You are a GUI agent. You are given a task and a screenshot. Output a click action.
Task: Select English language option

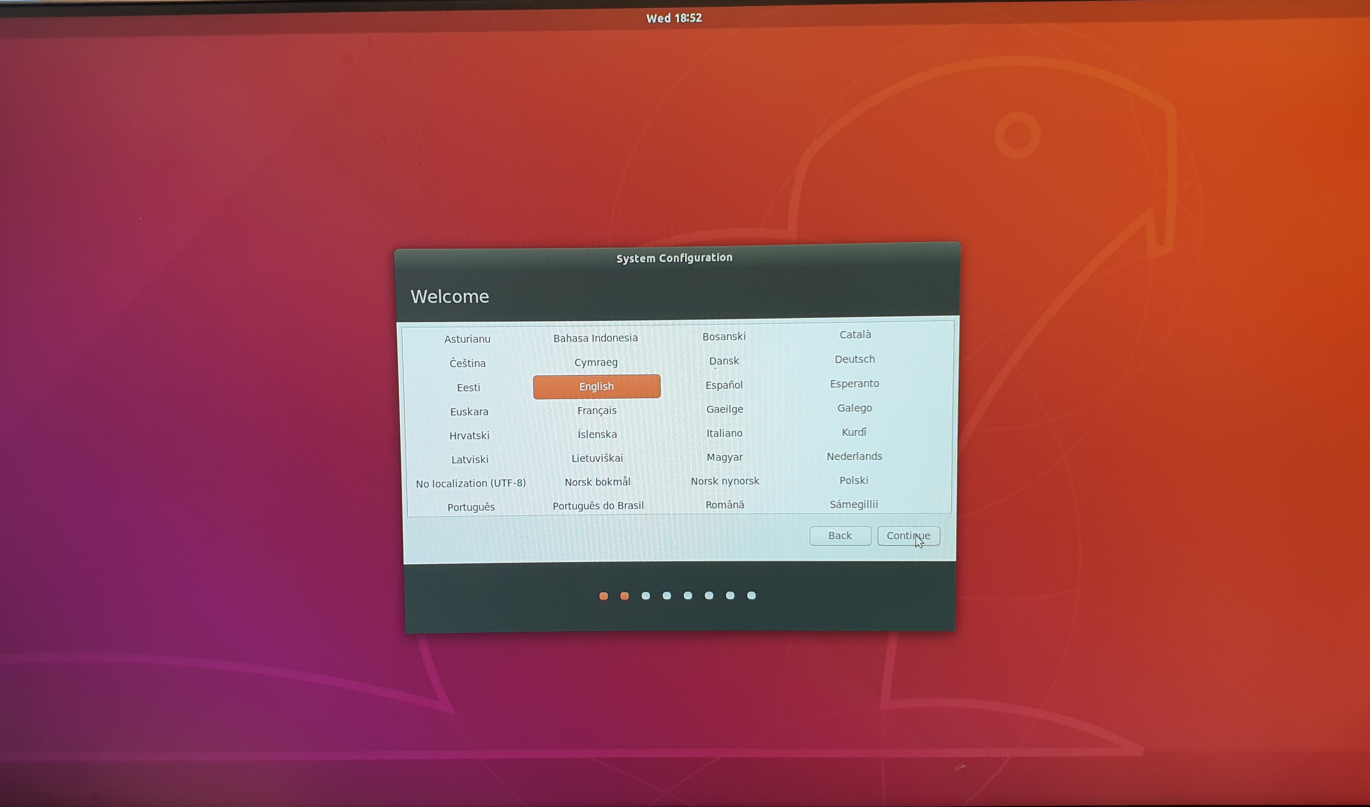coord(596,387)
